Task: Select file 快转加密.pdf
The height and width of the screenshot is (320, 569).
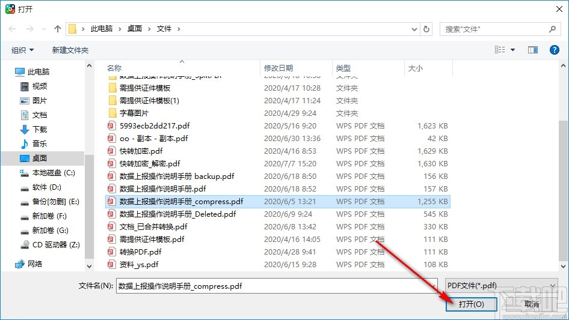Action: pyautogui.click(x=141, y=151)
